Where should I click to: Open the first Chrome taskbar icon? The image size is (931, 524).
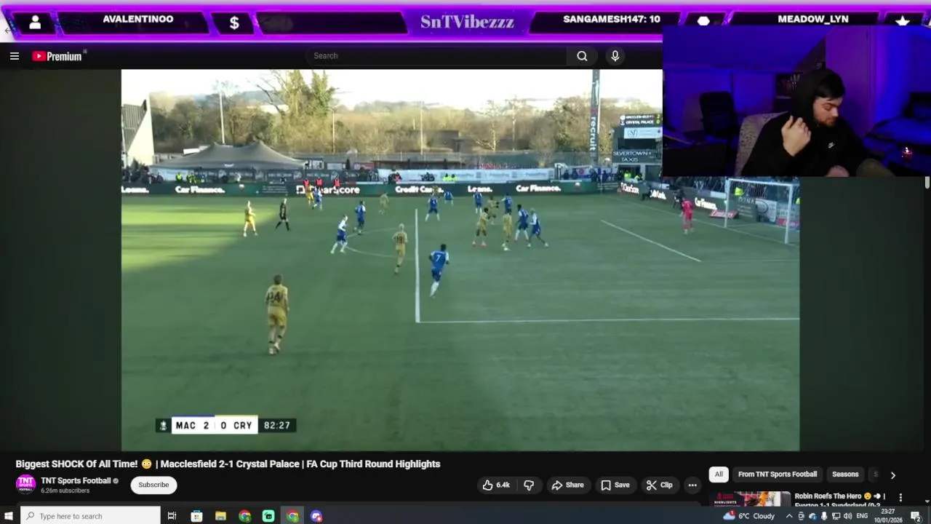[244, 516]
